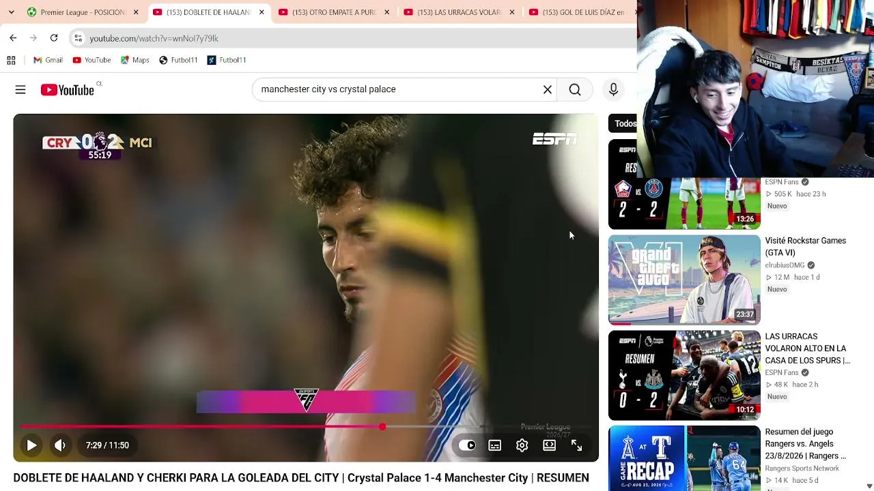Viewport: 874px width, 491px height.
Task: Seek using the red video progress bar
Action: tap(306, 427)
